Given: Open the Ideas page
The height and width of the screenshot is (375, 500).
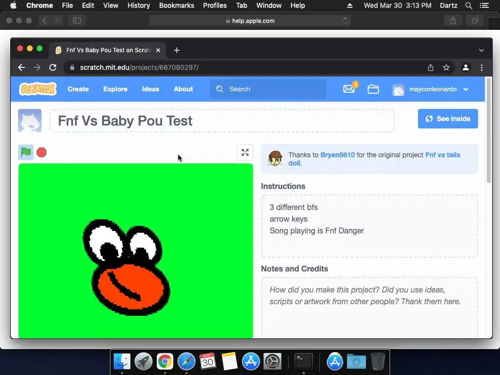Looking at the screenshot, I should coord(150,89).
